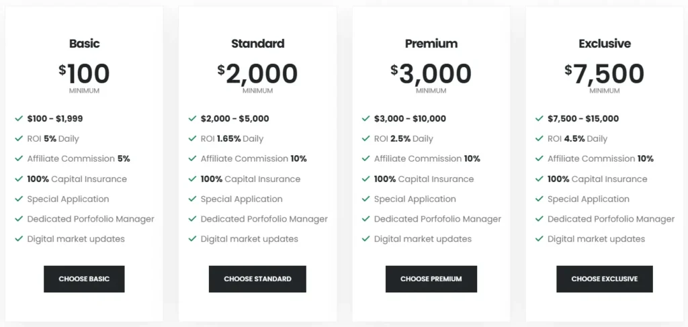Click Basic plan's Capital Insurance checkmark

click(x=19, y=179)
